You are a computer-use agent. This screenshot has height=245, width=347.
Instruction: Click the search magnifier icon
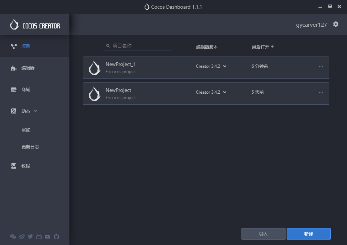tap(108, 46)
